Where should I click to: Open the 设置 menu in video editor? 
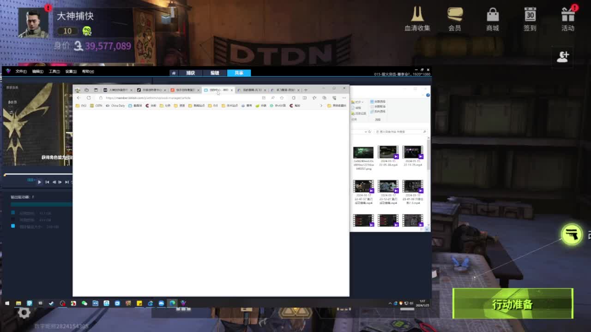71,71
